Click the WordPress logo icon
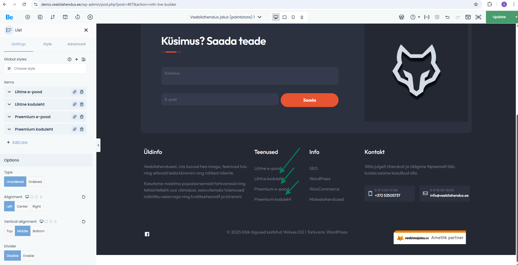Image resolution: width=518 pixels, height=265 pixels. (x=402, y=17)
